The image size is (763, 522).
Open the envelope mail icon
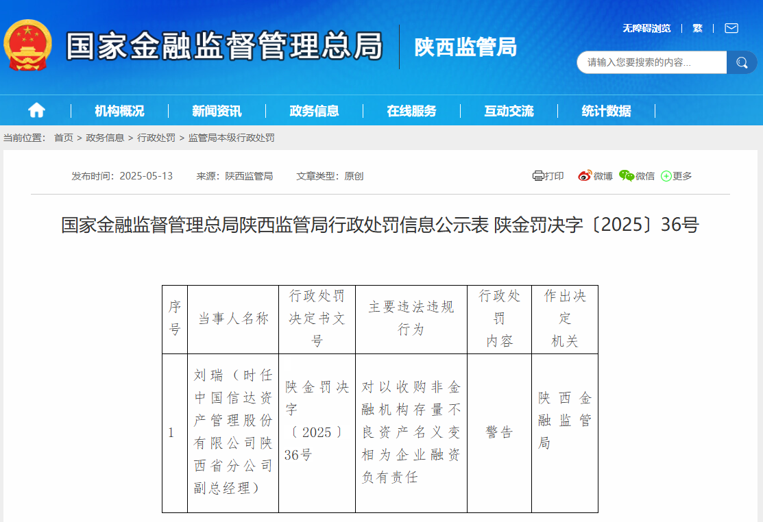731,28
